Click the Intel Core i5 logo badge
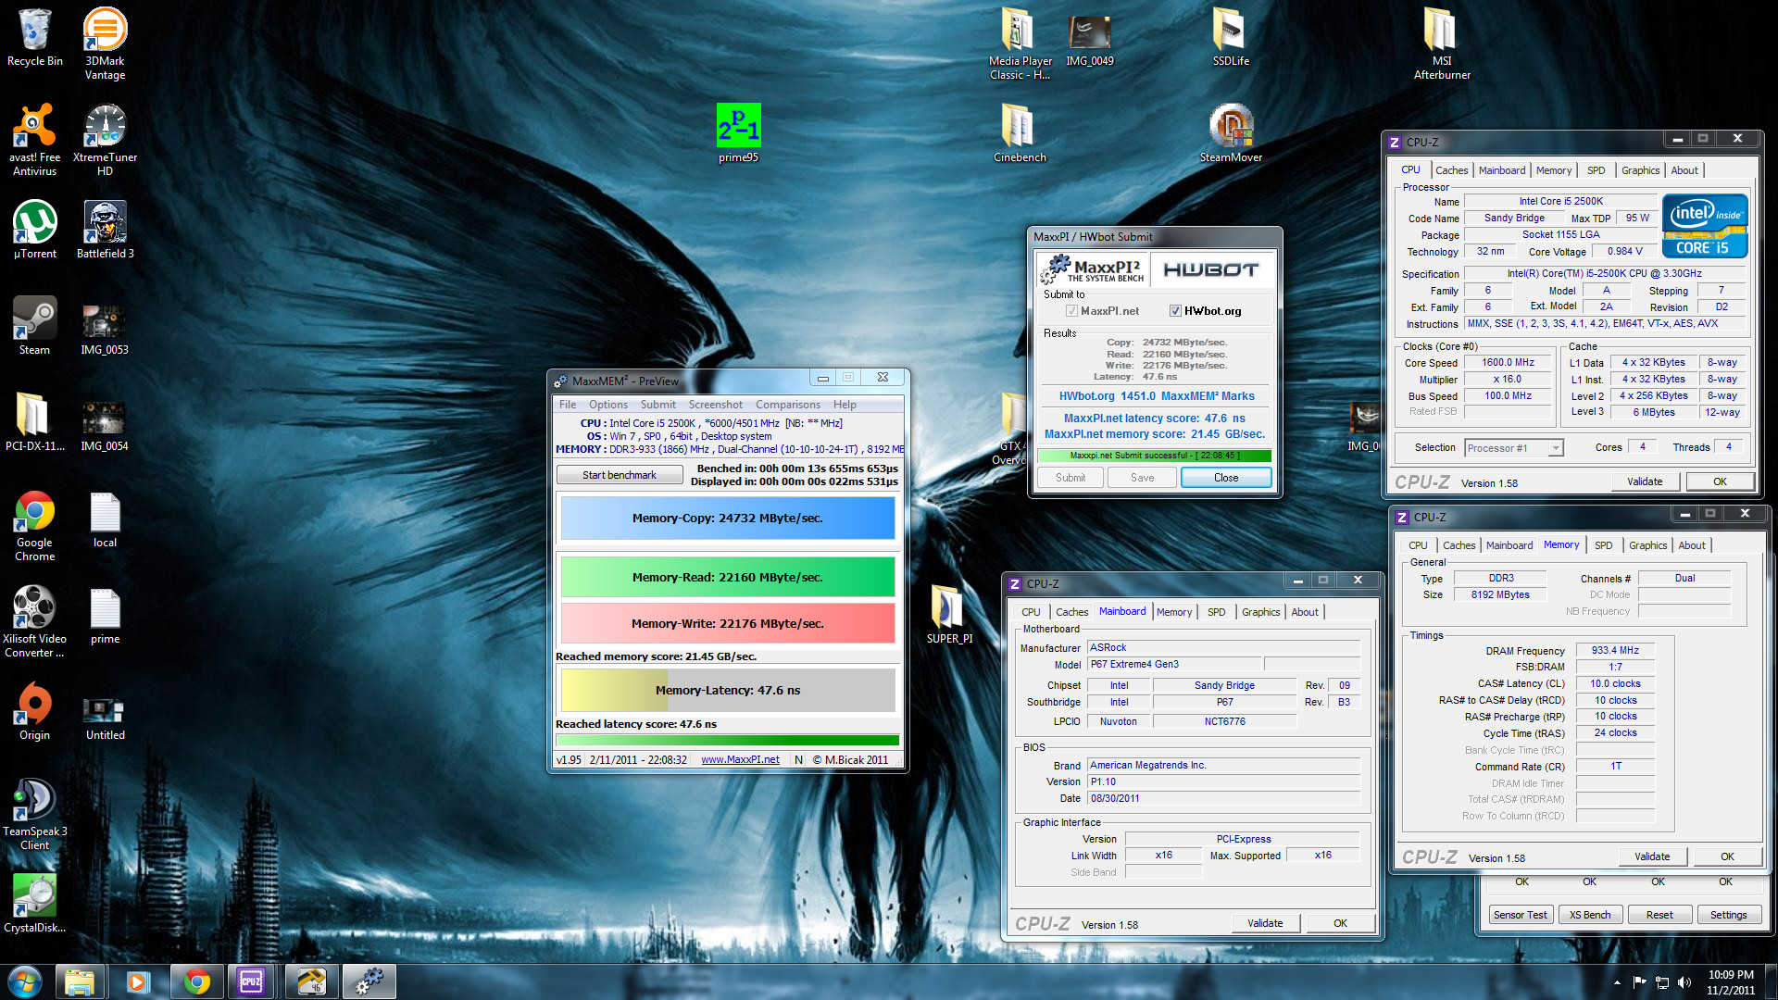Screen dimensions: 1778x1000 click(1704, 226)
